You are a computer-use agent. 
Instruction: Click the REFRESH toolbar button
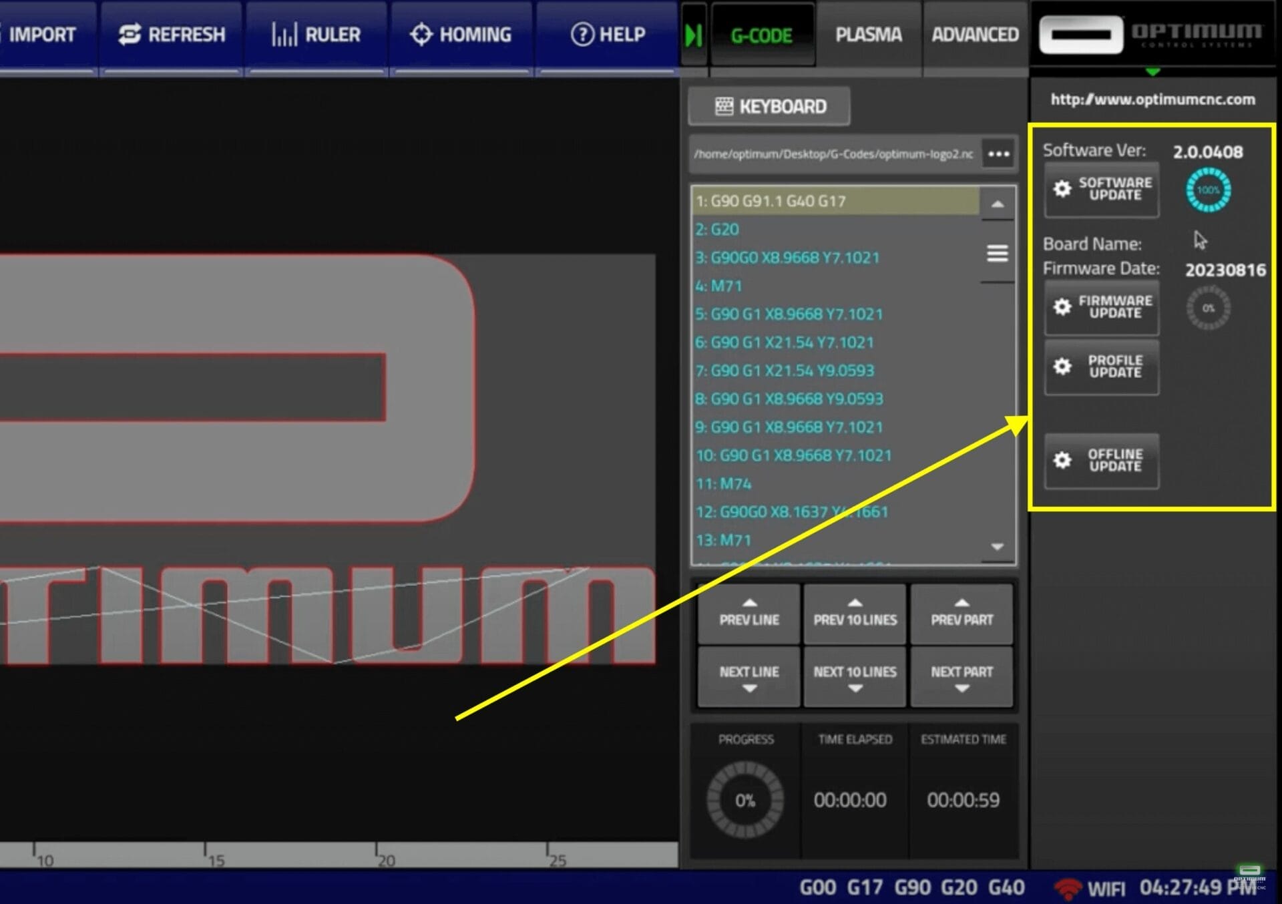click(x=171, y=35)
